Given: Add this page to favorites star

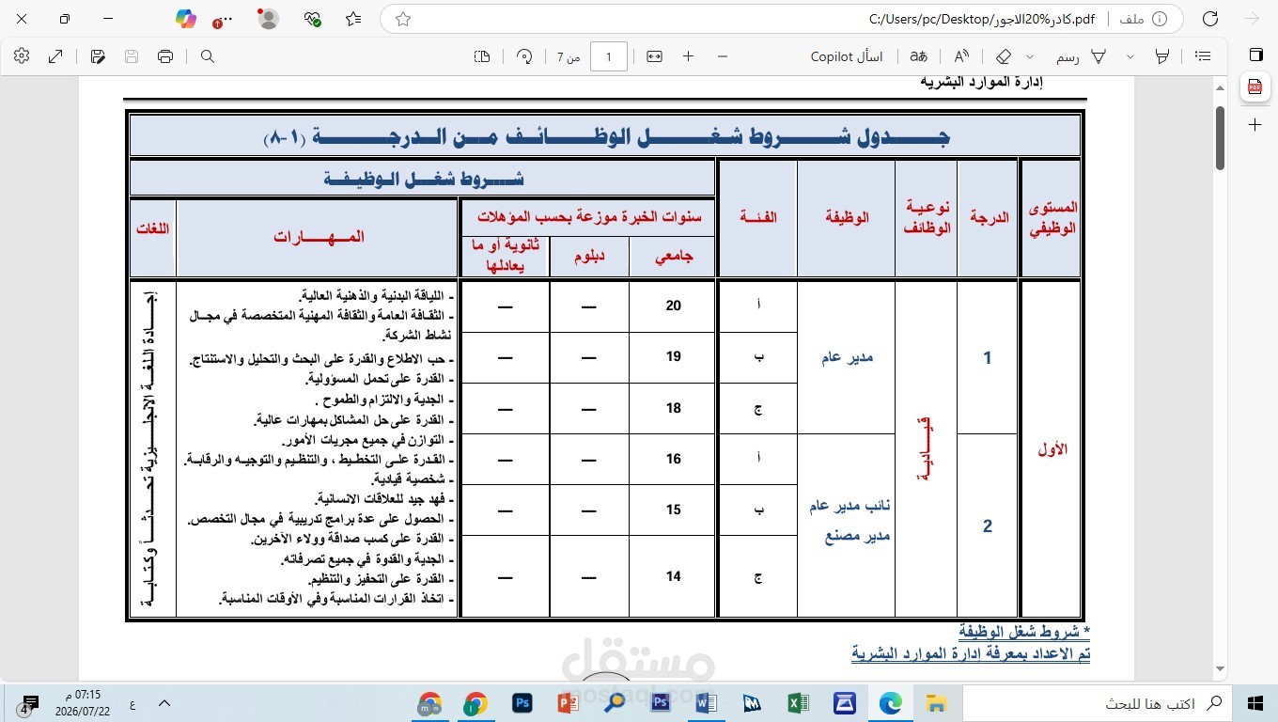Looking at the screenshot, I should (x=403, y=19).
